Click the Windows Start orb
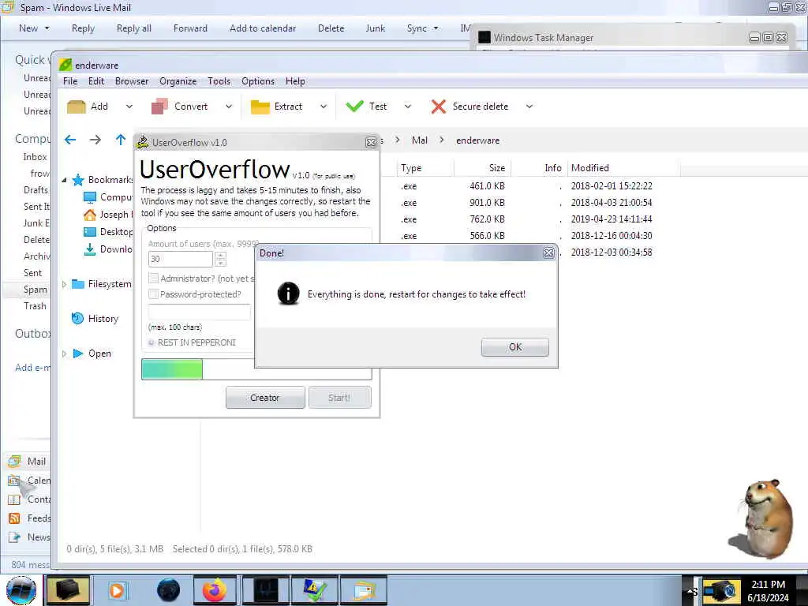This screenshot has width=808, height=606. 21,591
